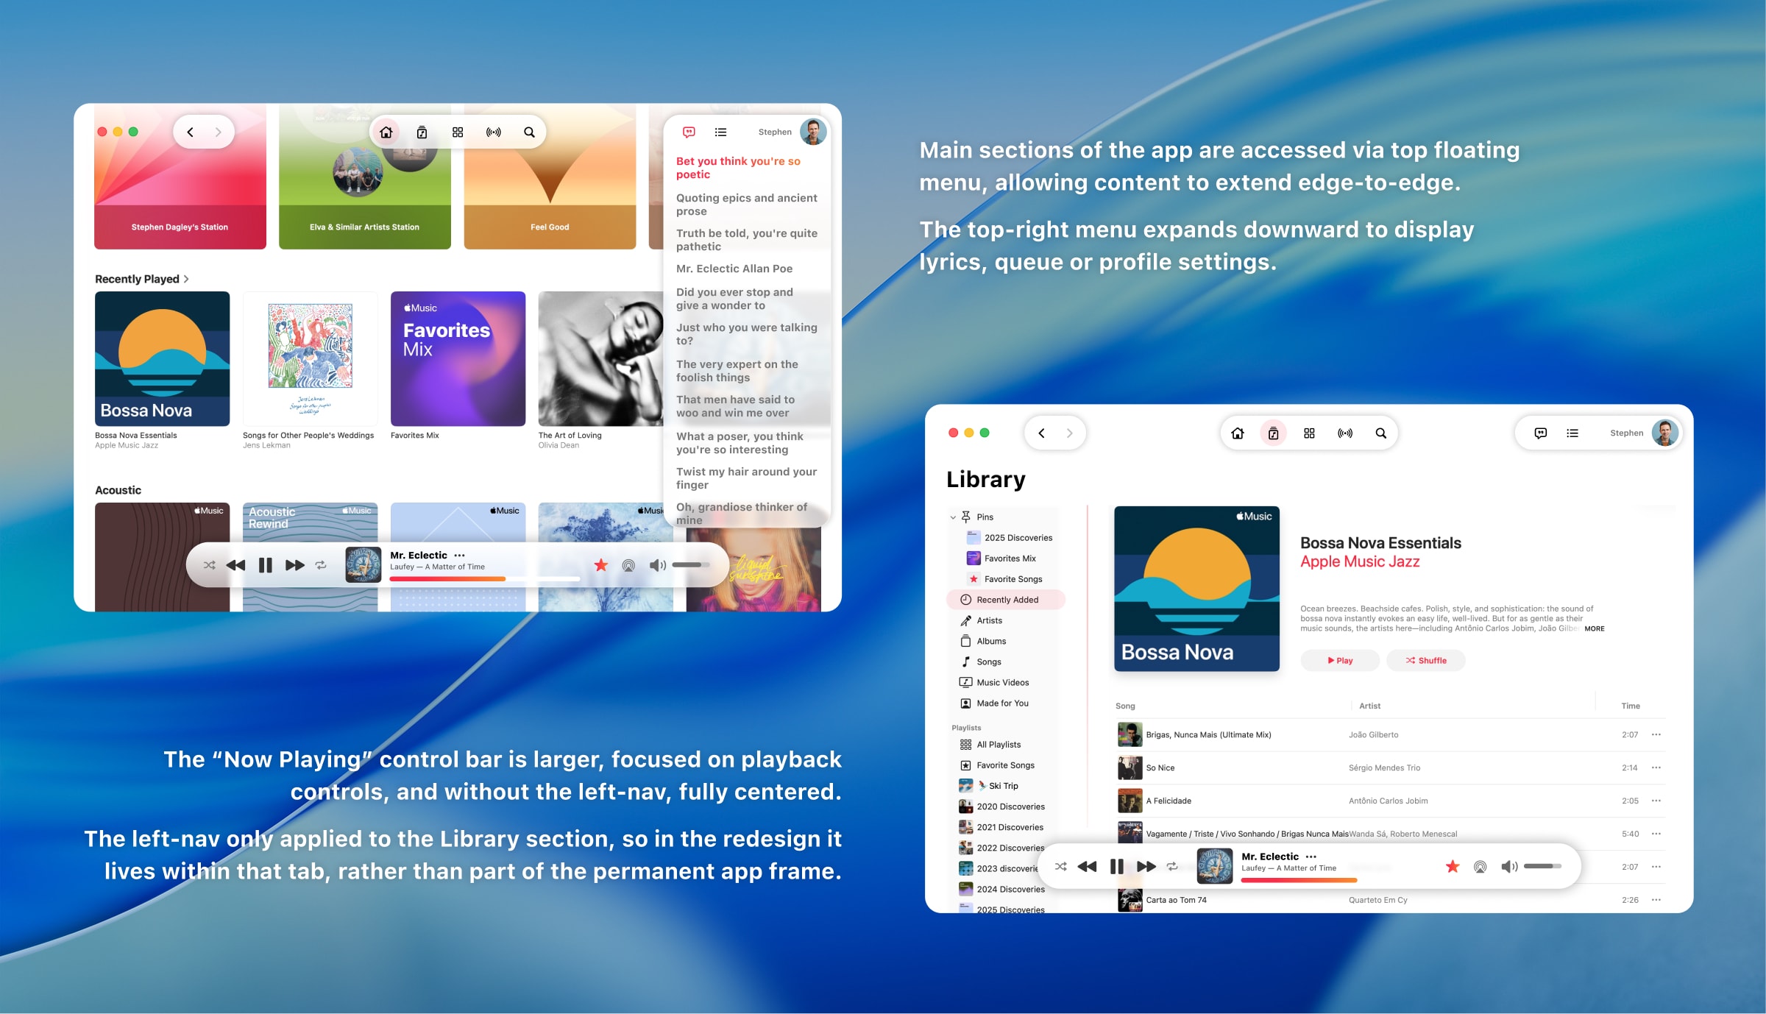Show lyrics via red speech-bubble icon

click(689, 132)
